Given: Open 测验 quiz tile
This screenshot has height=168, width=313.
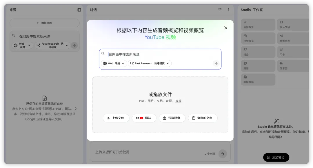Looking at the screenshot, I should click(258, 66).
